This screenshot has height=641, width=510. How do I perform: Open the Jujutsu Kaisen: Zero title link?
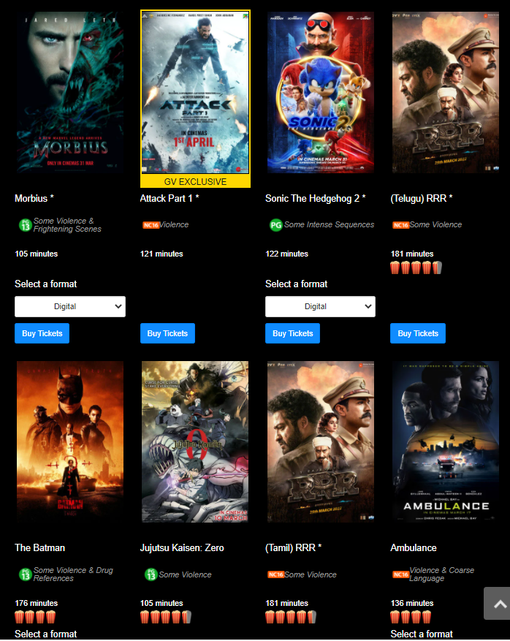(x=182, y=547)
